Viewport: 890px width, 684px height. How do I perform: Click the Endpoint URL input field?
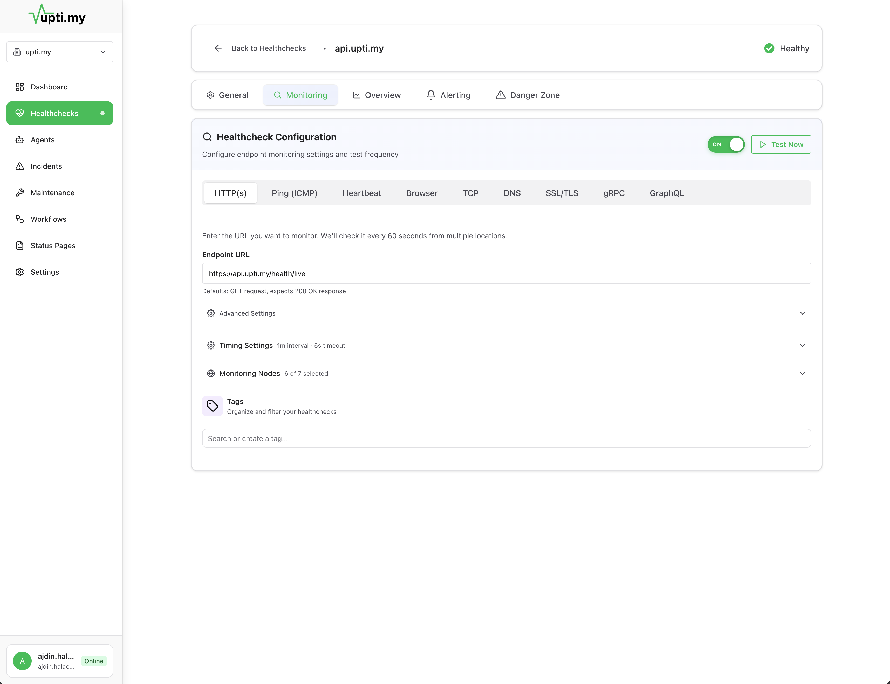point(506,273)
